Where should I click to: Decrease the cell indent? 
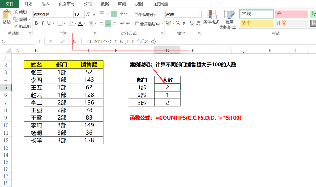122,24
